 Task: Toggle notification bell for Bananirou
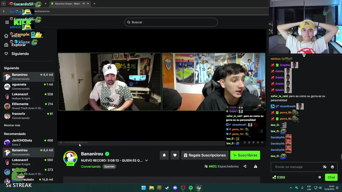(164, 155)
